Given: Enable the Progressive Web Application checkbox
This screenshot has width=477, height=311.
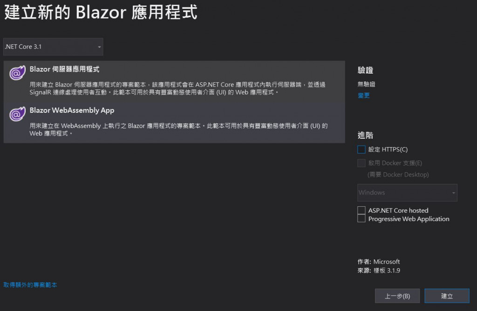Looking at the screenshot, I should click(361, 218).
